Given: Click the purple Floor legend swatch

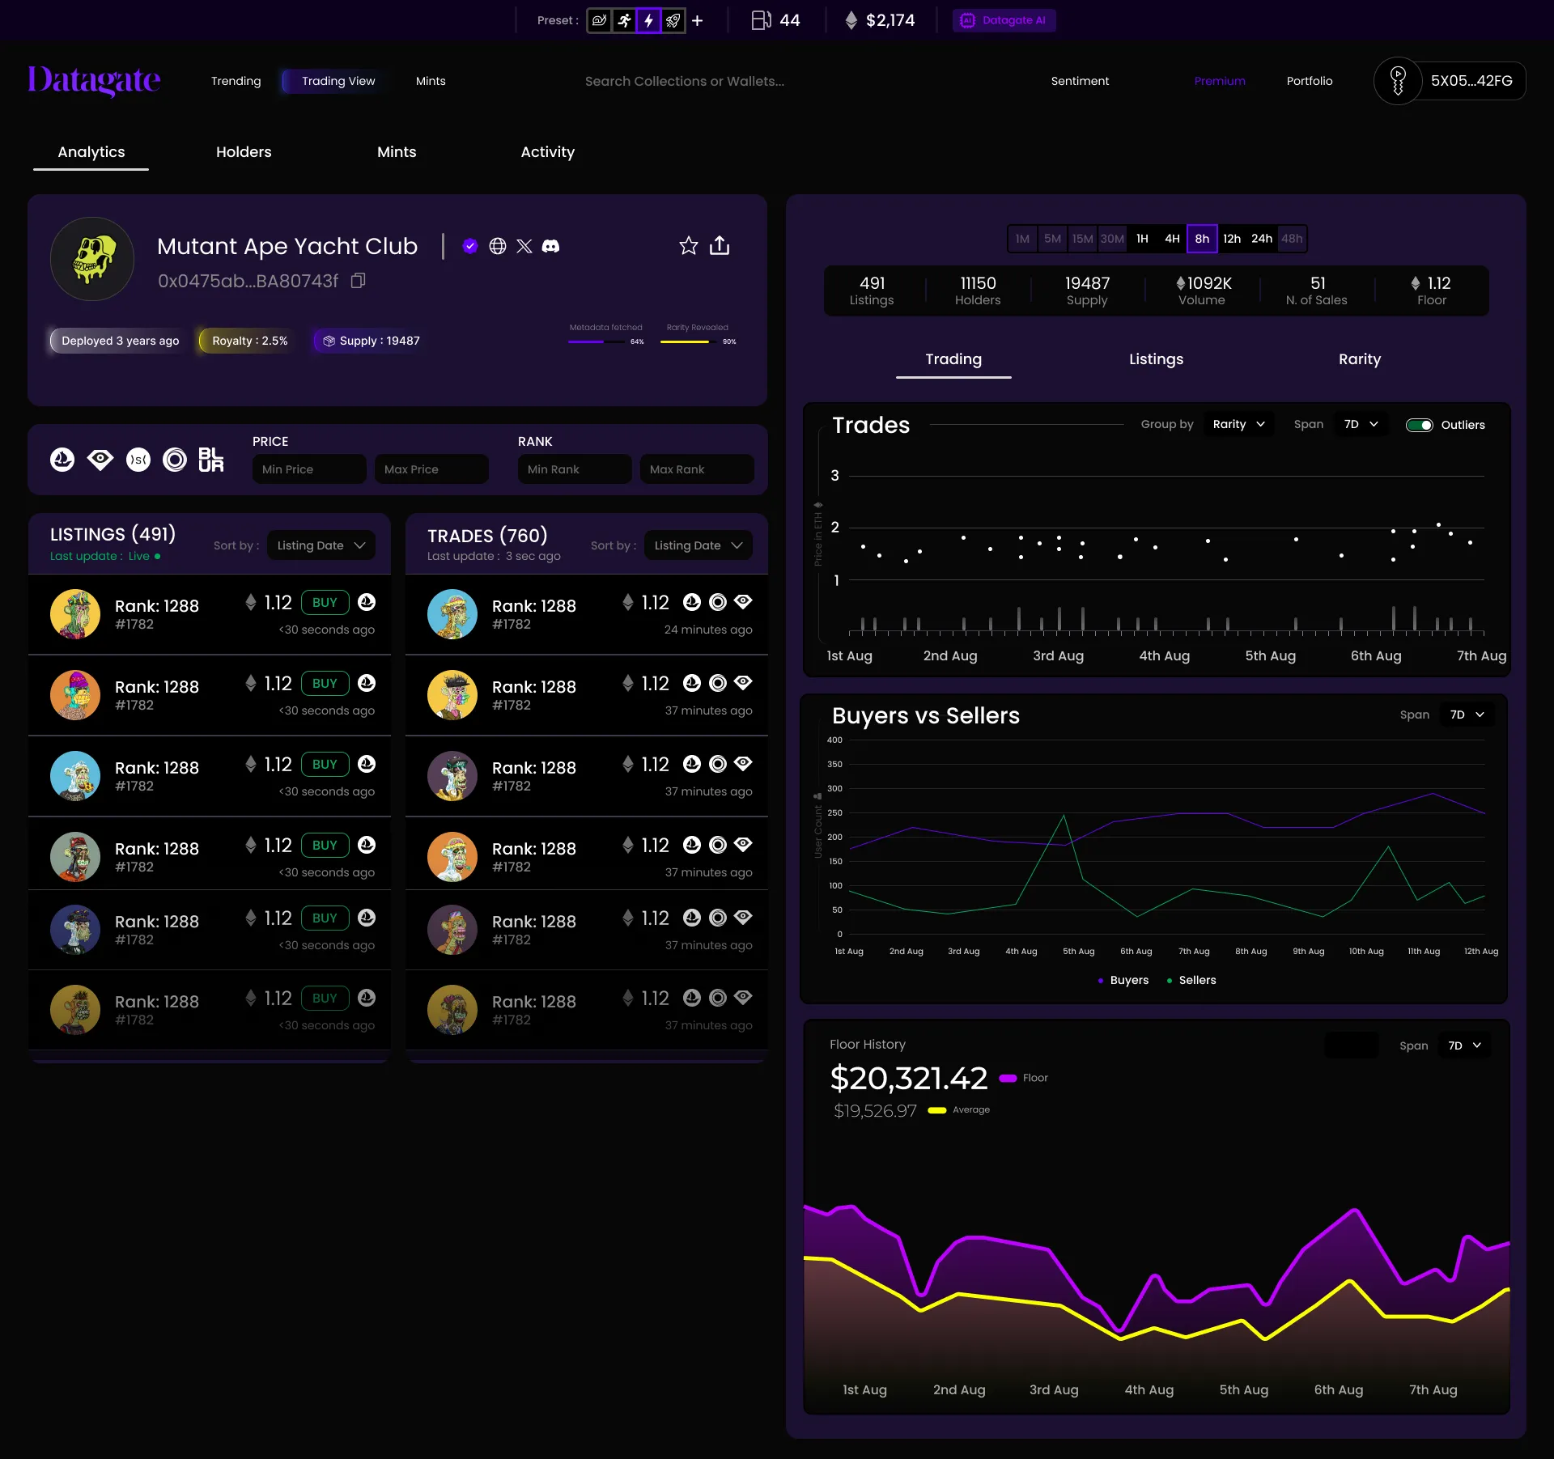Looking at the screenshot, I should pos(1008,1078).
